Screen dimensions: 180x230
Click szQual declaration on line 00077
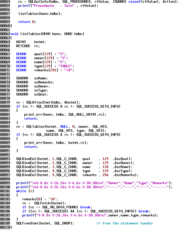coord(41,94)
